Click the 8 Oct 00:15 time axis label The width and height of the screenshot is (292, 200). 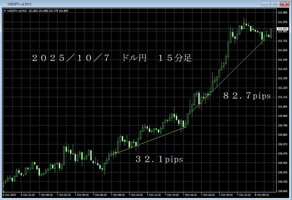262,194
